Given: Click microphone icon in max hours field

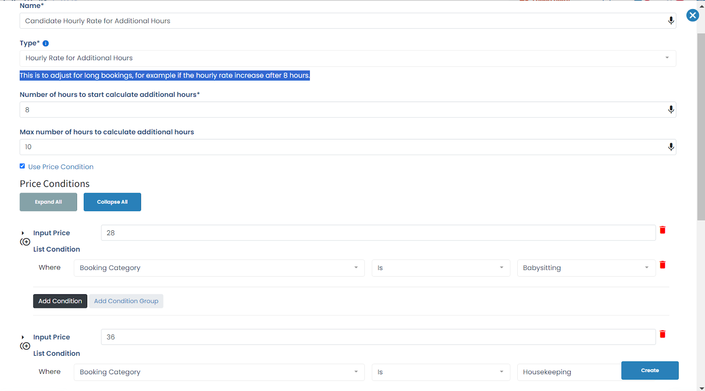Looking at the screenshot, I should pos(671,147).
